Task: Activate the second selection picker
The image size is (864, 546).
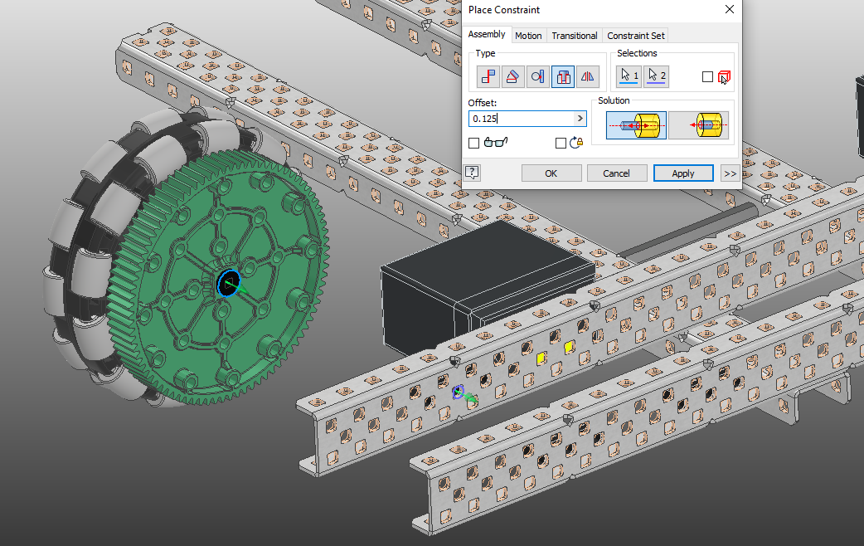Action: point(656,76)
